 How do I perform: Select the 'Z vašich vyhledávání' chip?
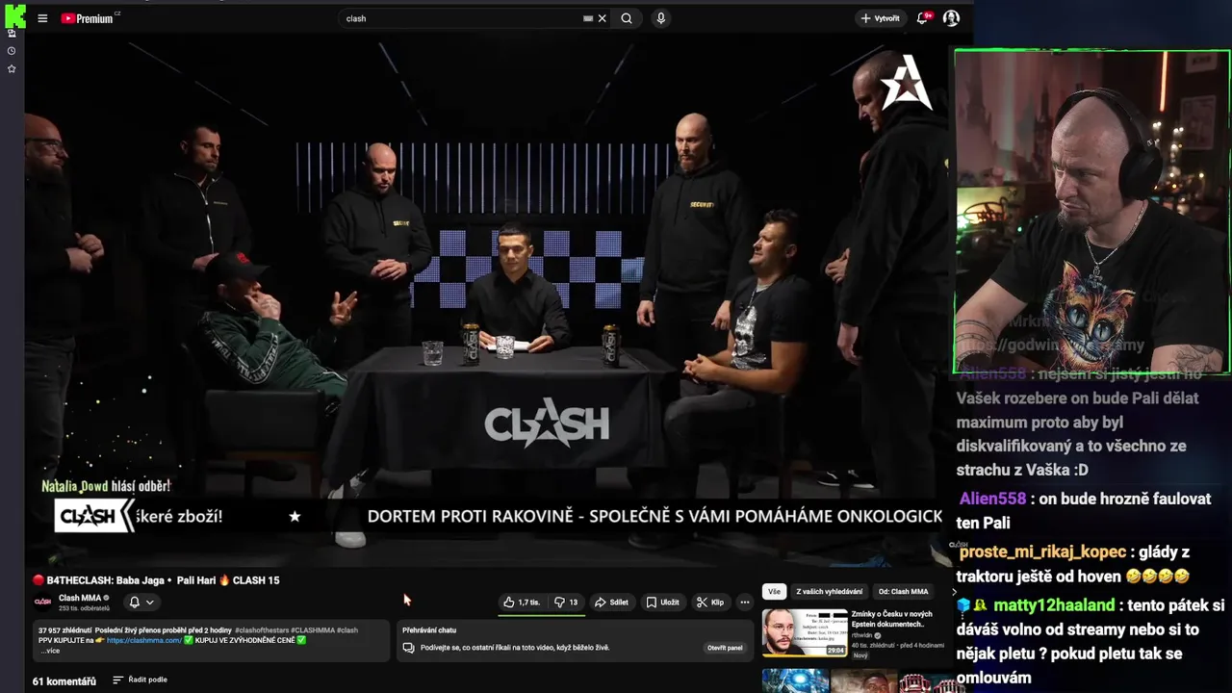click(x=829, y=592)
